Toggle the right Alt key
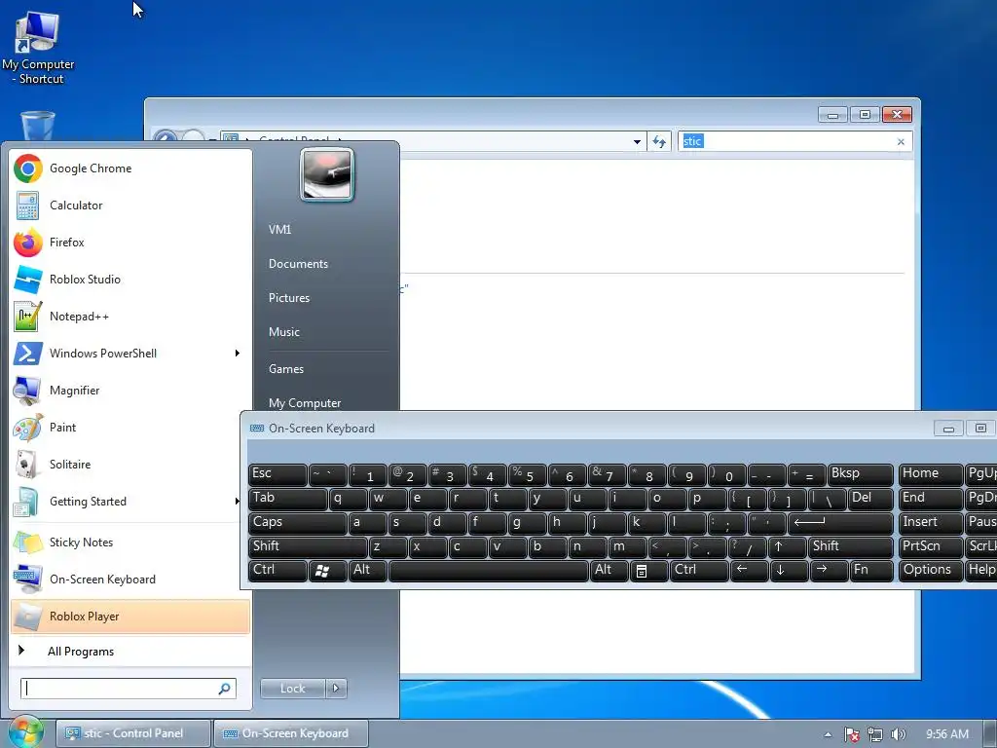The image size is (997, 748). 609,570
